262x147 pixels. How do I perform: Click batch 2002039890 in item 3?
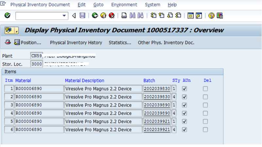point(157,105)
